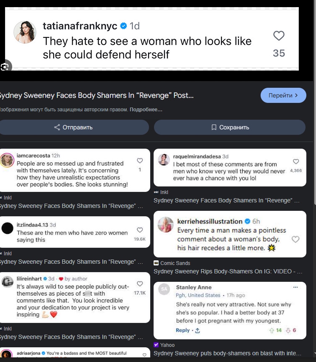Click the Yahoo source favicon
The width and height of the screenshot is (316, 362).
pos(156,345)
